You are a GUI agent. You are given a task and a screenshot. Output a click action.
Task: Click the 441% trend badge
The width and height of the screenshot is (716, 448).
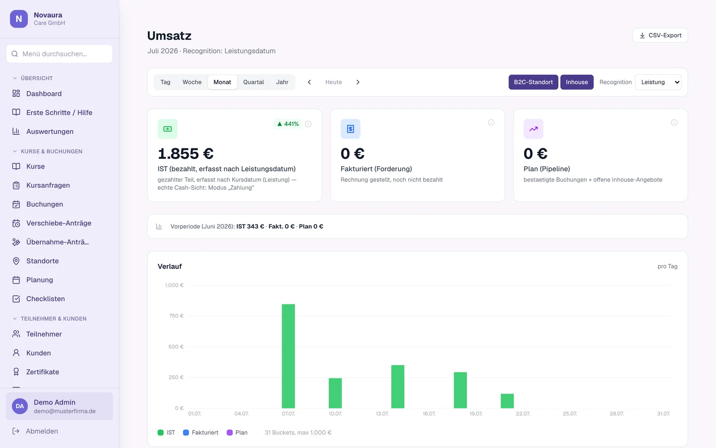coord(288,124)
